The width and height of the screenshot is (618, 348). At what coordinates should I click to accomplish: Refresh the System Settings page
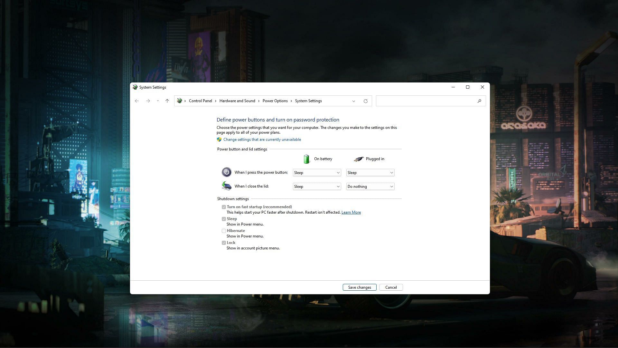(366, 101)
